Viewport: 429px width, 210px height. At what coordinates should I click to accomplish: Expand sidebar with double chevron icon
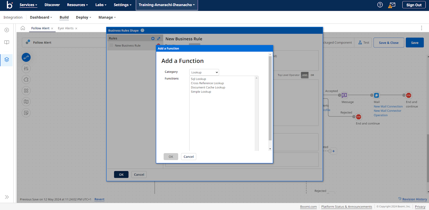point(7,197)
